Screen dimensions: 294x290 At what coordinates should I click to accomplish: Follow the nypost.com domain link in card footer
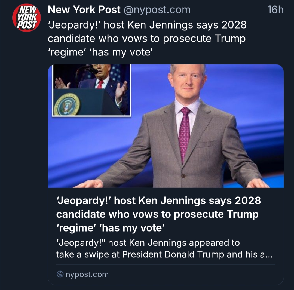[87, 274]
